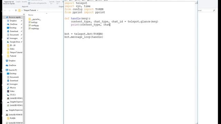The height and width of the screenshot is (124, 221).
Task: Sort files by the 'Nome' column header
Action: (31, 15)
